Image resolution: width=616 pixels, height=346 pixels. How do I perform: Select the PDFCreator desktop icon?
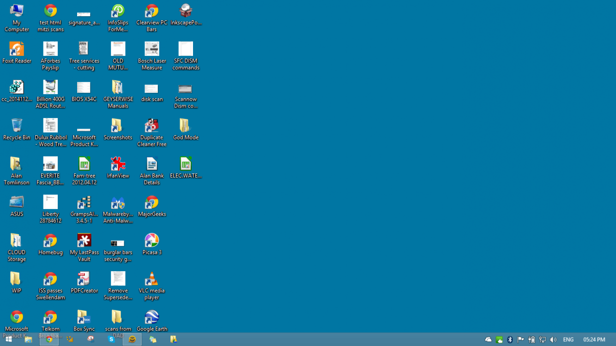click(84, 279)
